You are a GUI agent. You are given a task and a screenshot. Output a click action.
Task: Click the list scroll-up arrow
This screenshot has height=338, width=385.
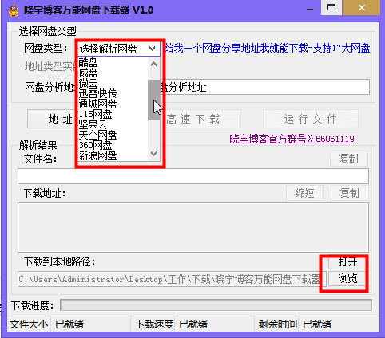point(153,64)
